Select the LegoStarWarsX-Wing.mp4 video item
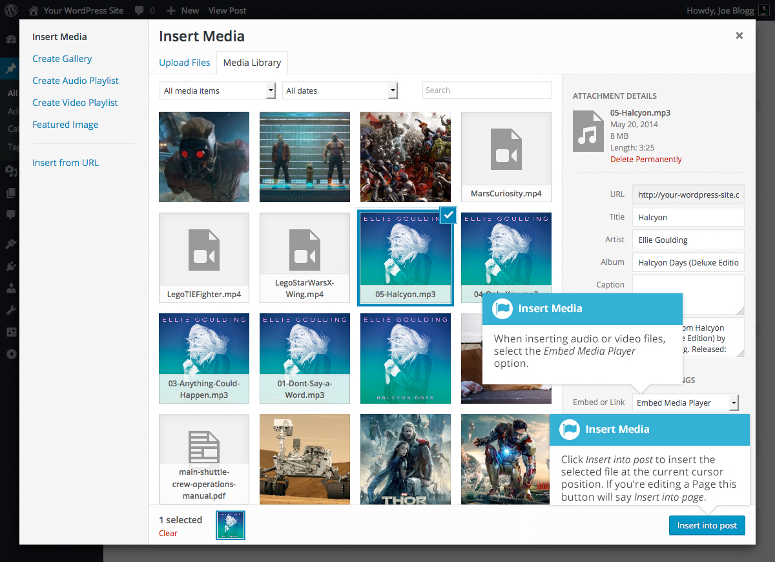The height and width of the screenshot is (562, 775). [x=305, y=258]
